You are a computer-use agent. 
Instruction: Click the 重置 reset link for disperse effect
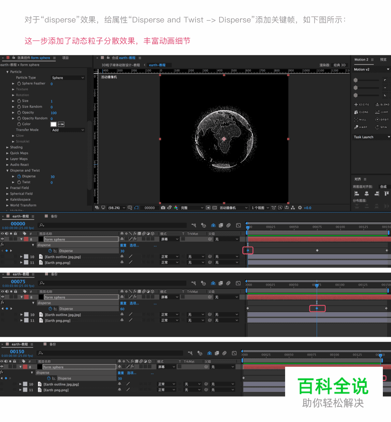coord(123,245)
